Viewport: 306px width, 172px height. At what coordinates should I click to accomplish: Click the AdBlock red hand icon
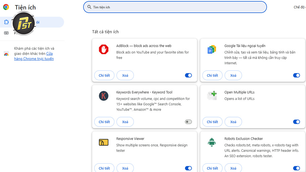[104, 49]
